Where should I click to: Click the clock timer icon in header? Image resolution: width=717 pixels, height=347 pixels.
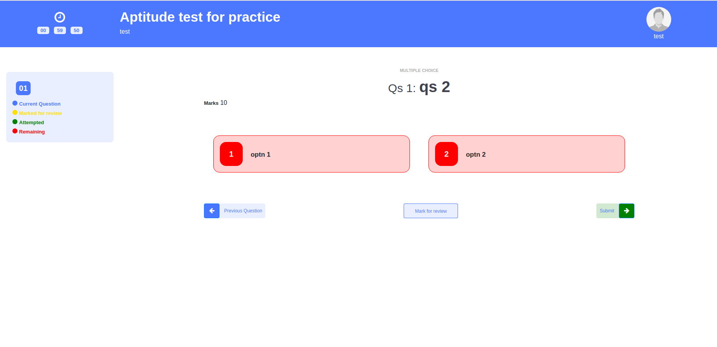(60, 17)
